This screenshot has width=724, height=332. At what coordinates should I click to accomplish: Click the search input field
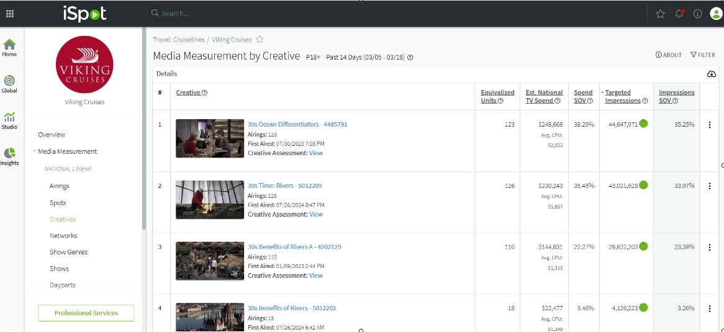[397, 13]
